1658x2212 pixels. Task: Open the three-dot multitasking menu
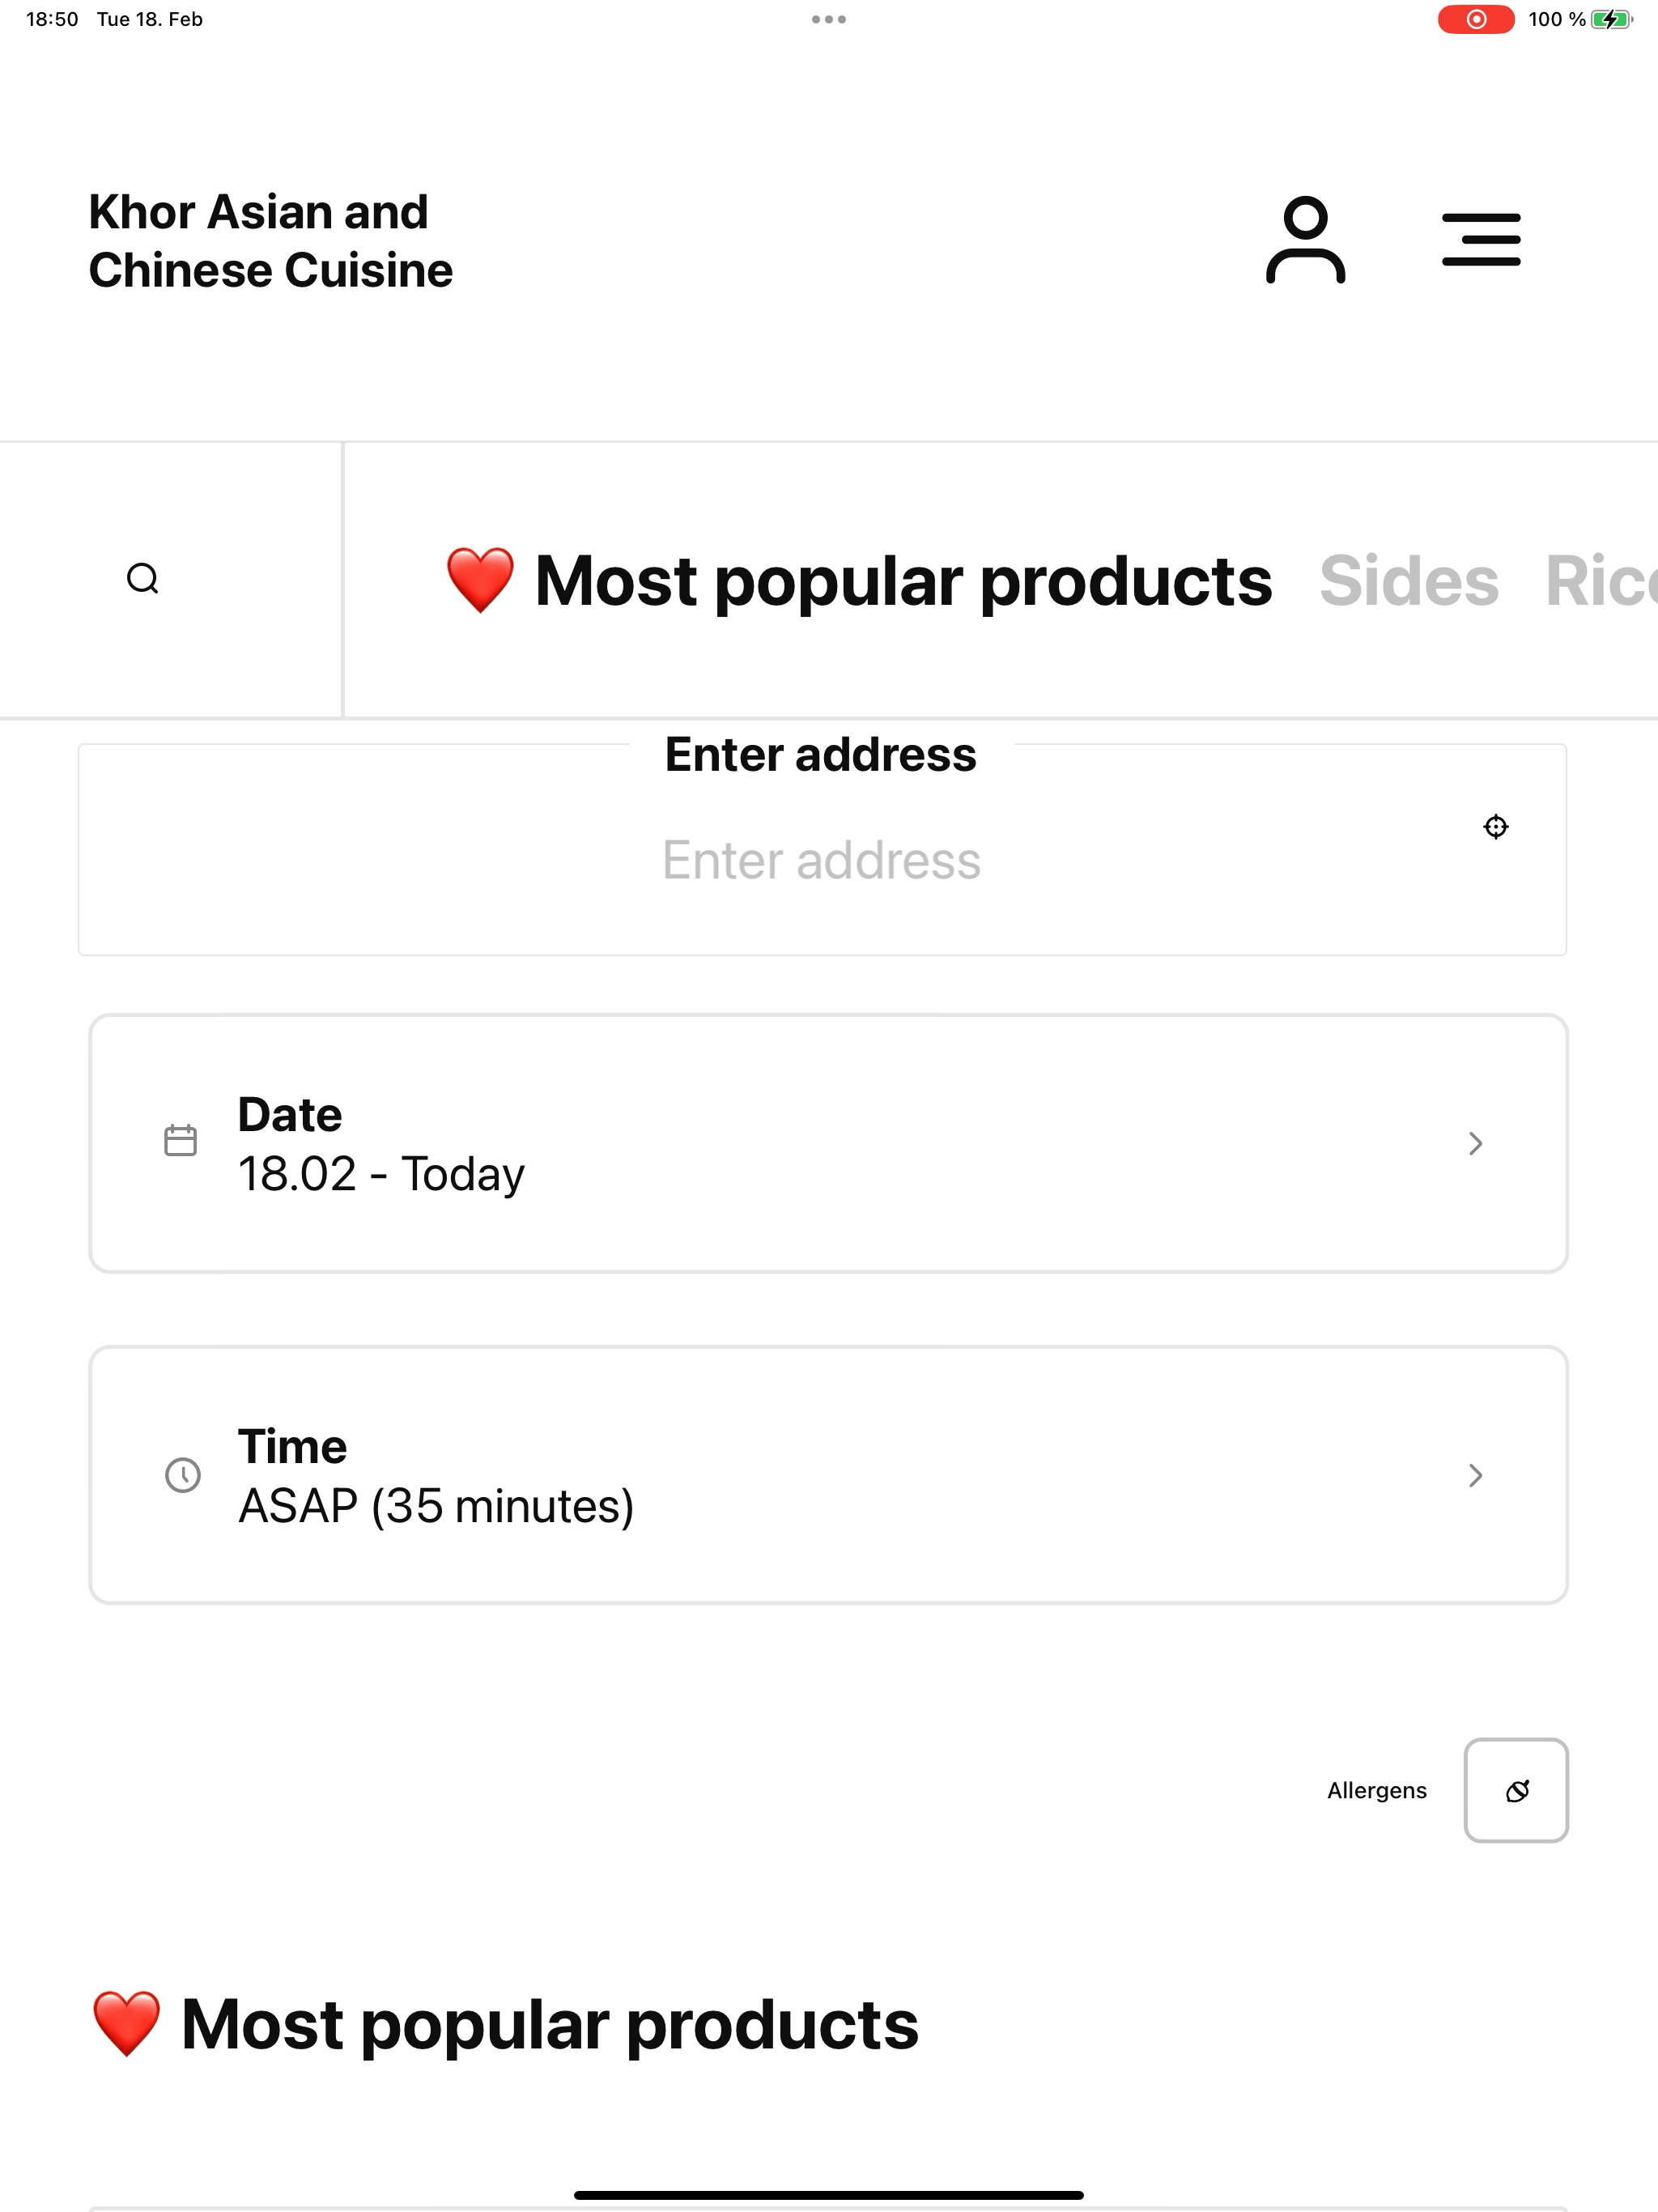click(829, 19)
